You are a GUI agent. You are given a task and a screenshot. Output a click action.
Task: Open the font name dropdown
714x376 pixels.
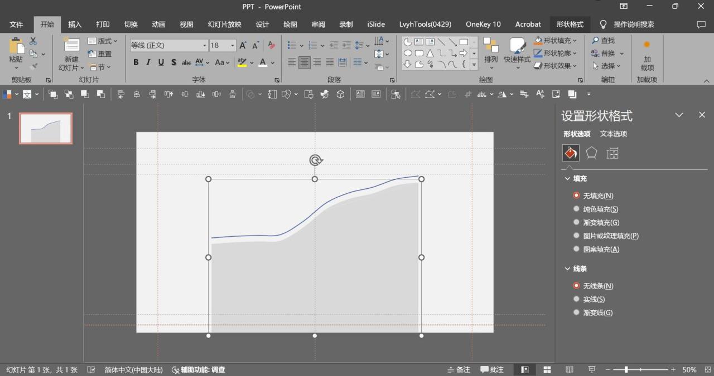tap(205, 46)
